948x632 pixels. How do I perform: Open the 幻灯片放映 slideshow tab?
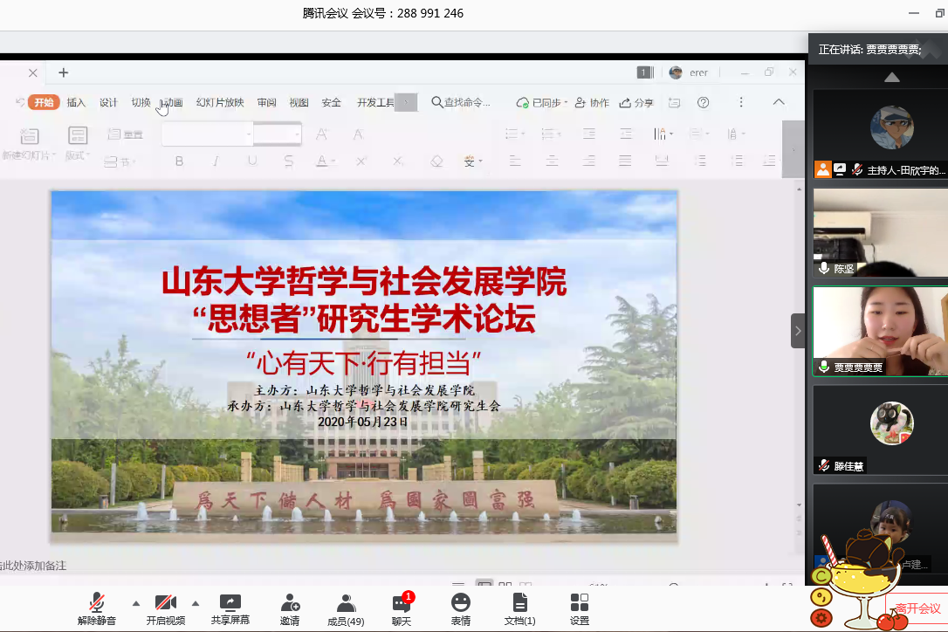[x=220, y=102]
